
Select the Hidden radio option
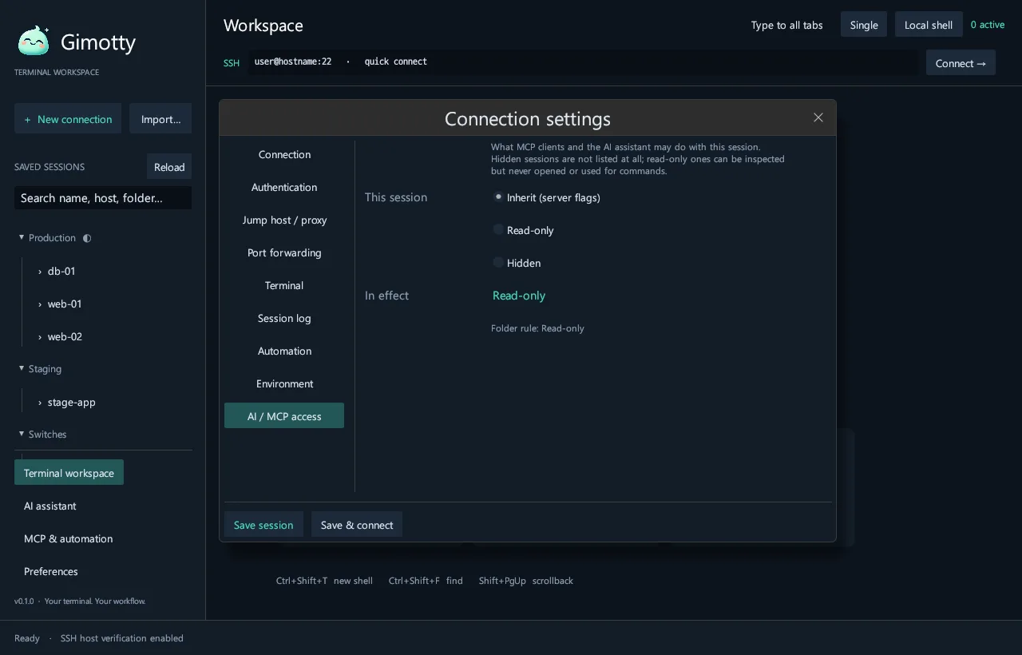click(498, 262)
